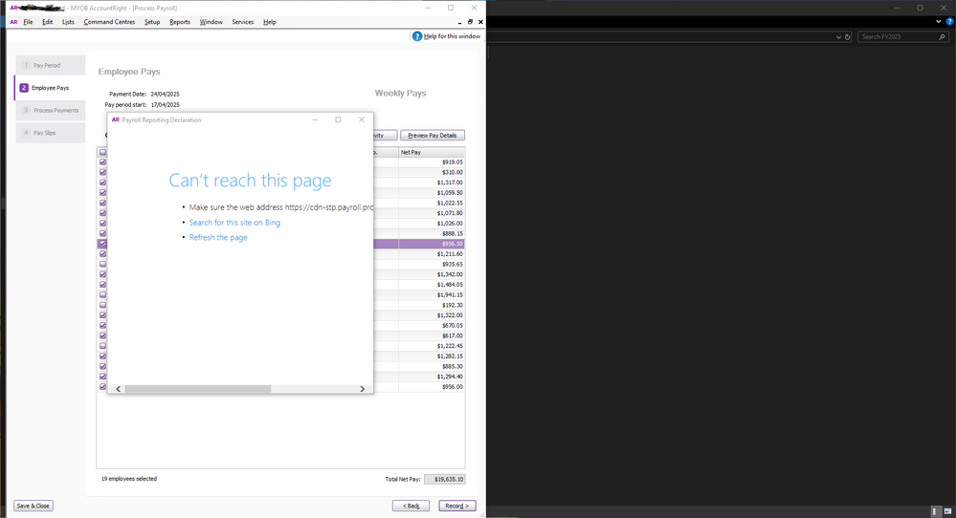Open the Reports menu
This screenshot has height=518, width=956.
(180, 22)
